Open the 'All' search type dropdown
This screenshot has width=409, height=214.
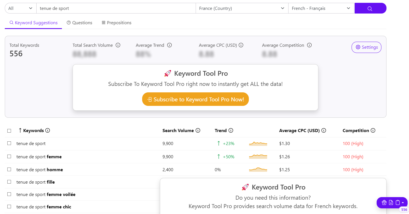(x=21, y=8)
